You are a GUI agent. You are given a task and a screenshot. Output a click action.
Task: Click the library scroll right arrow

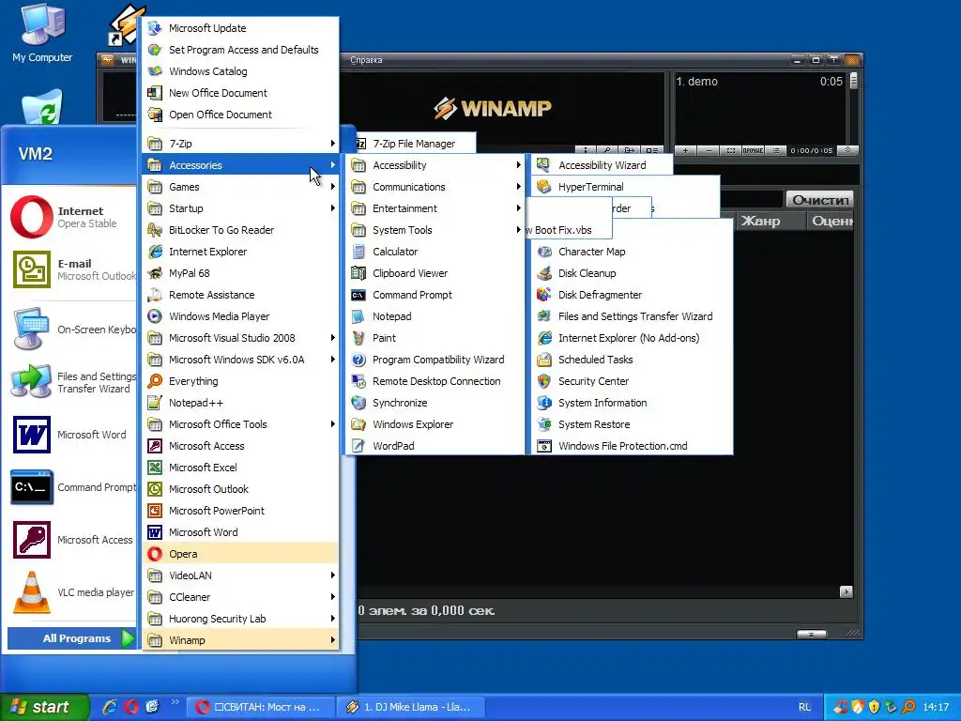pos(847,591)
